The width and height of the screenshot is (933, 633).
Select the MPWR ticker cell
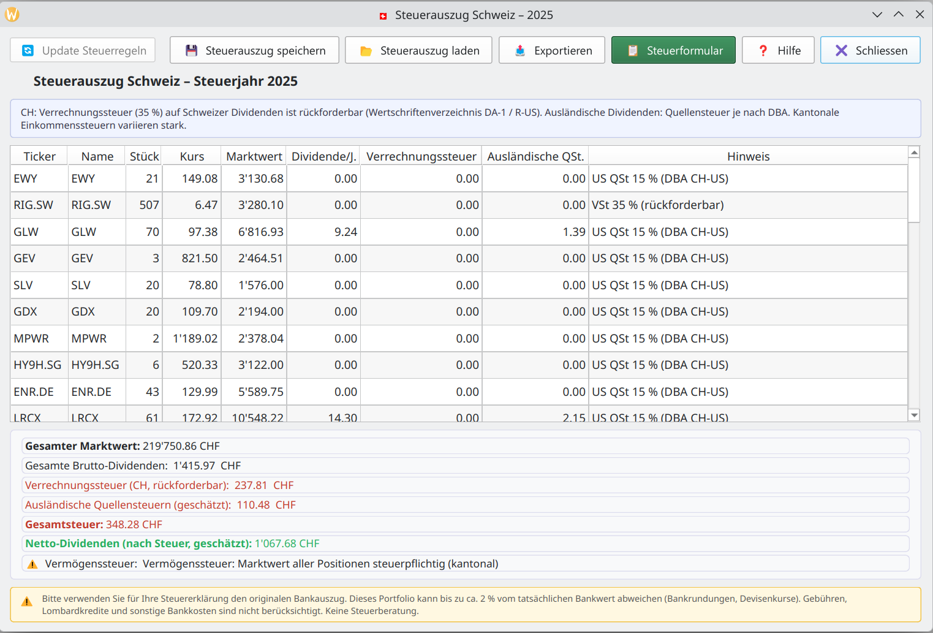pos(39,338)
